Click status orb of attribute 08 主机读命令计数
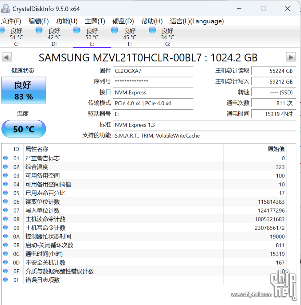 pos(6,219)
